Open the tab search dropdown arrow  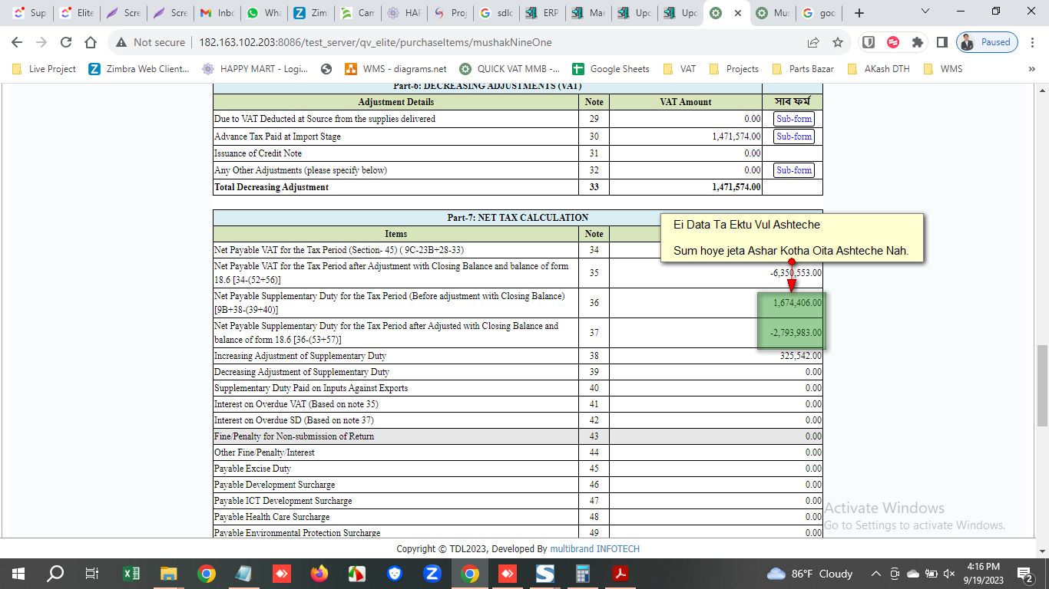point(925,12)
